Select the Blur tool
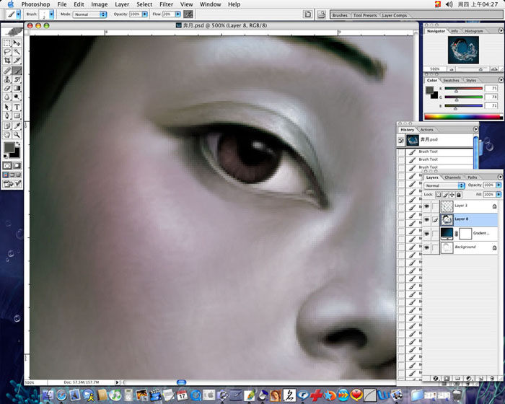 7,97
